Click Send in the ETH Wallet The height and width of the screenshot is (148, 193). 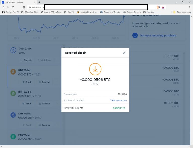pyautogui.click(x=26, y=125)
